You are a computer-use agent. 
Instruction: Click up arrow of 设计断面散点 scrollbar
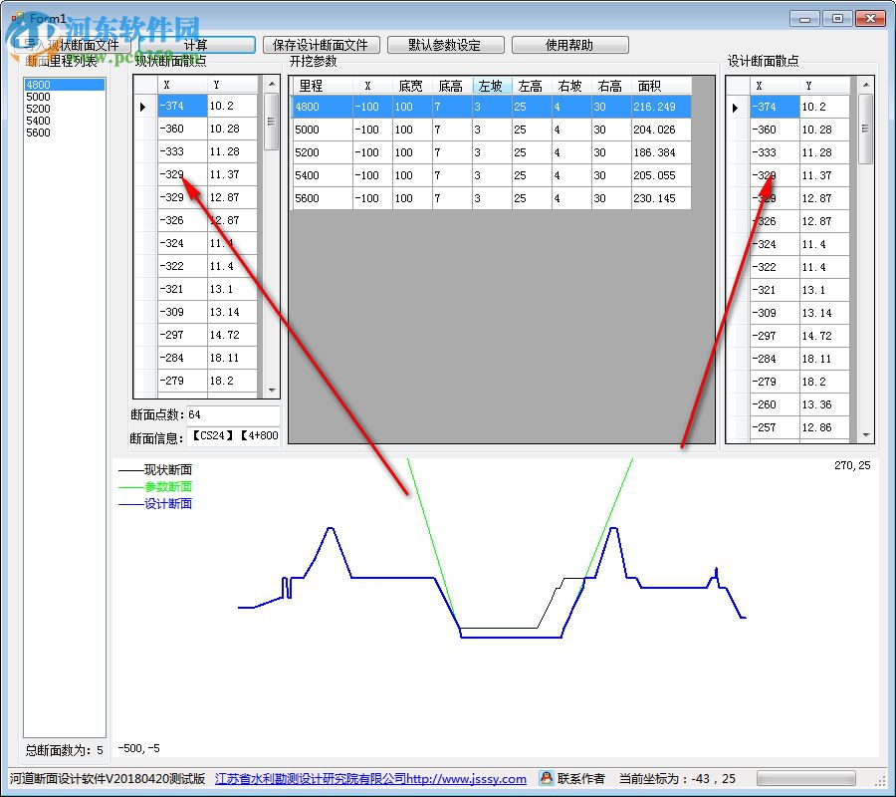point(866,86)
